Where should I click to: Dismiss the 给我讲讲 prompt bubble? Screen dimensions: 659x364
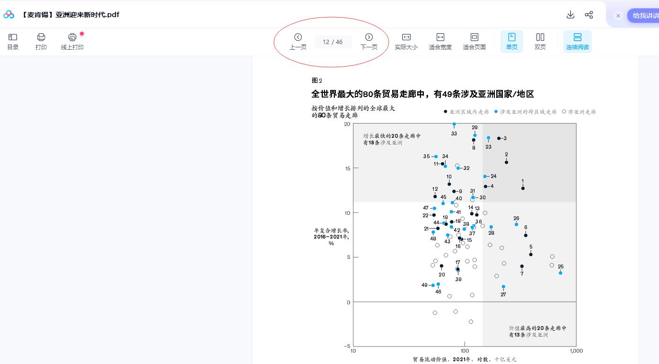618,16
